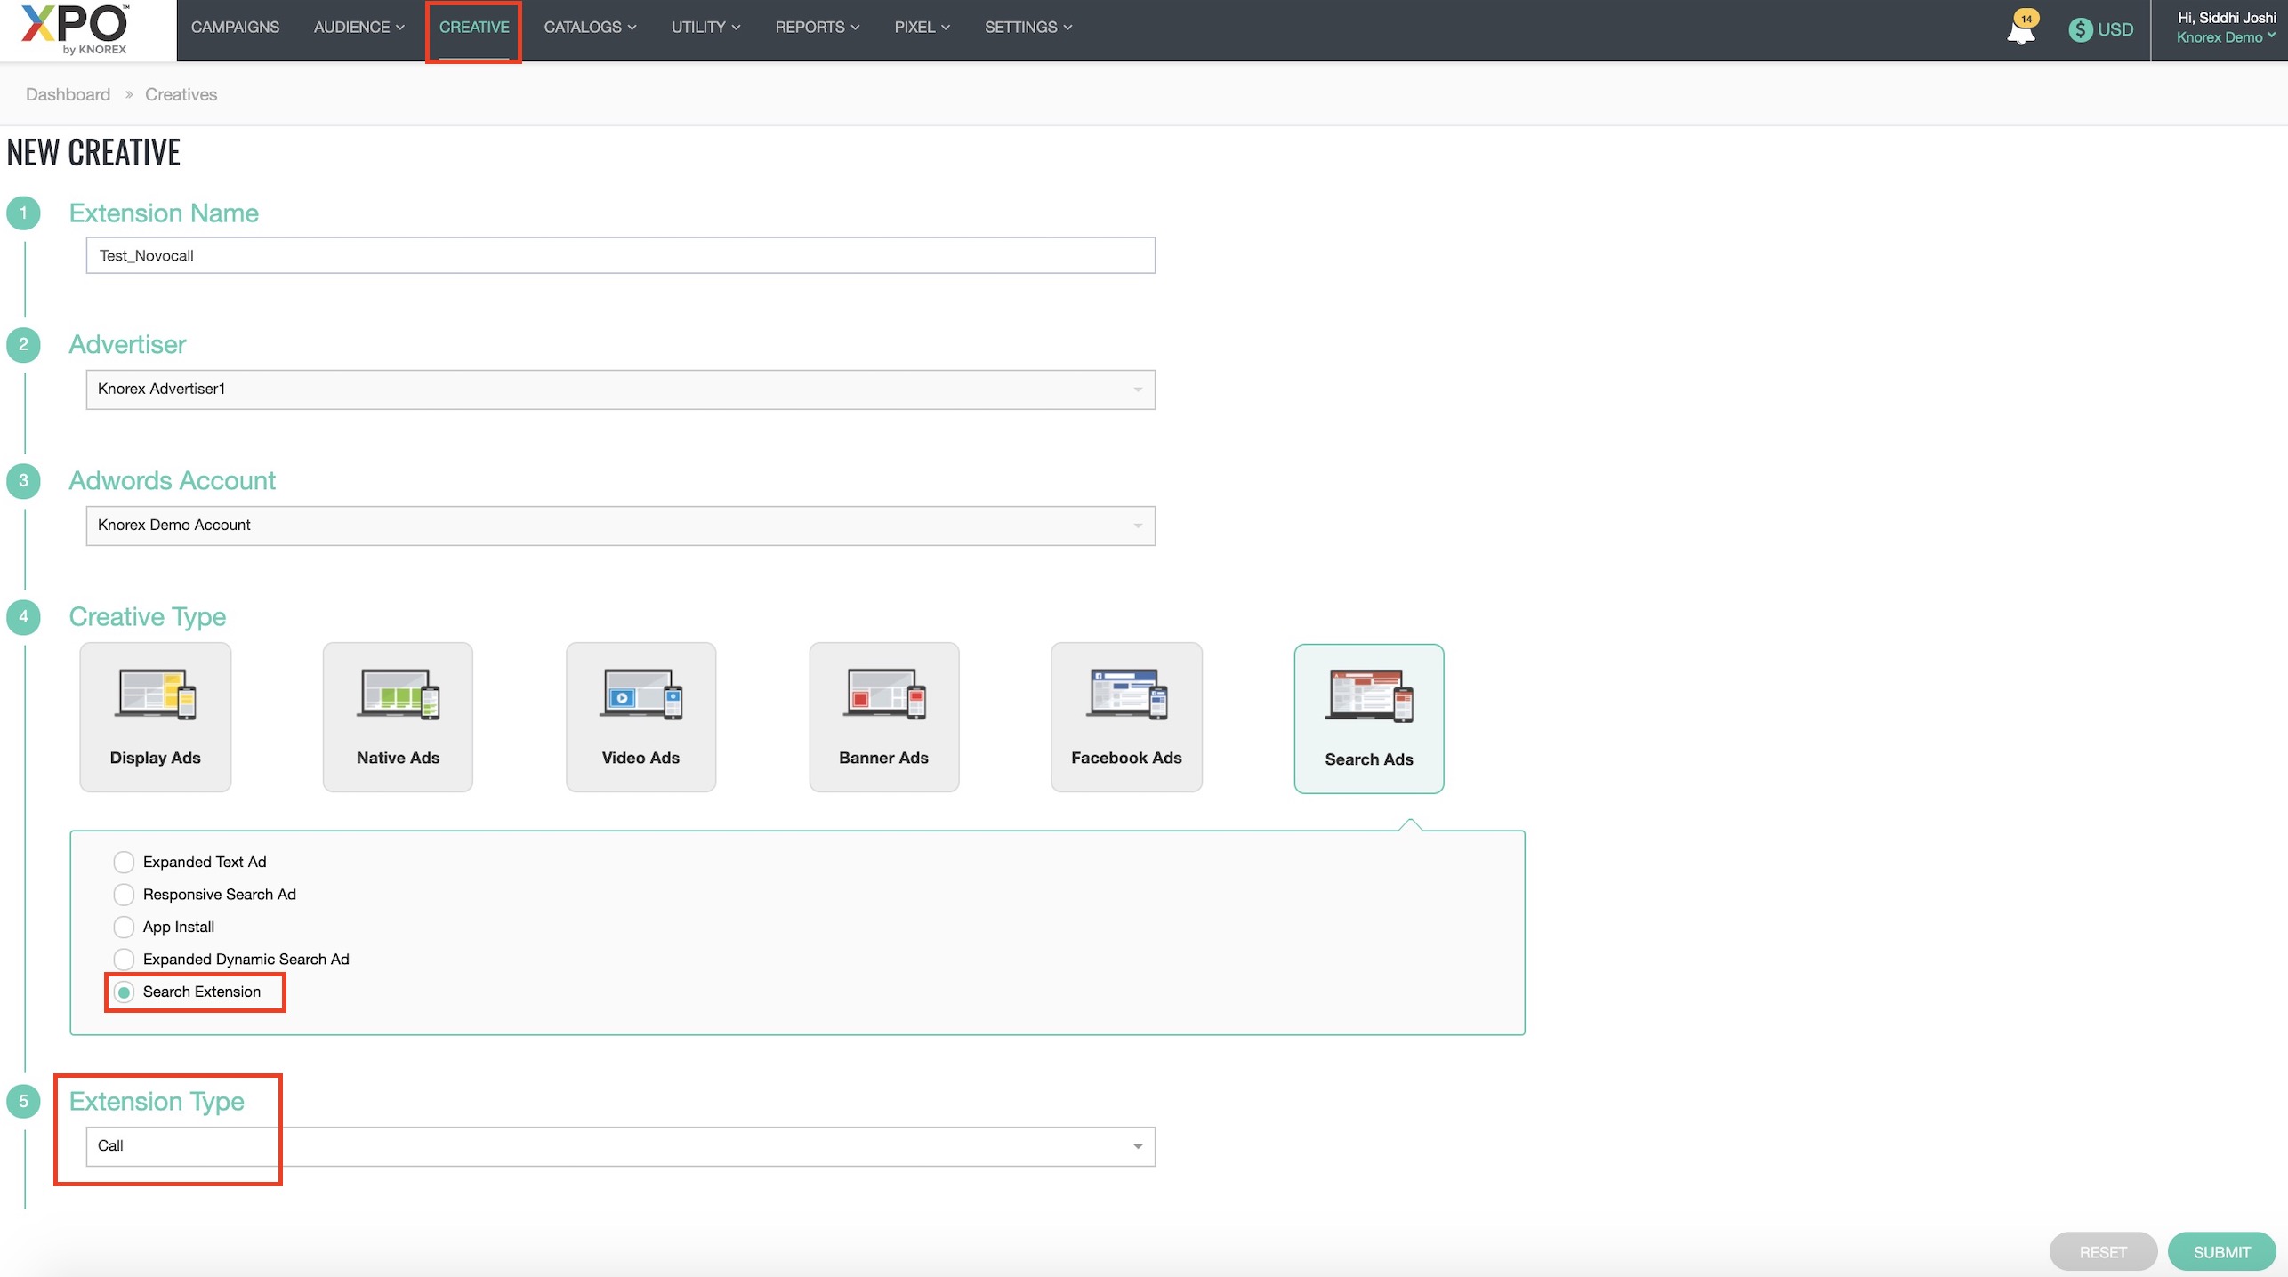Screen dimensions: 2288x1277
Task: Click the Dashboard breadcrumb link
Action: point(68,94)
